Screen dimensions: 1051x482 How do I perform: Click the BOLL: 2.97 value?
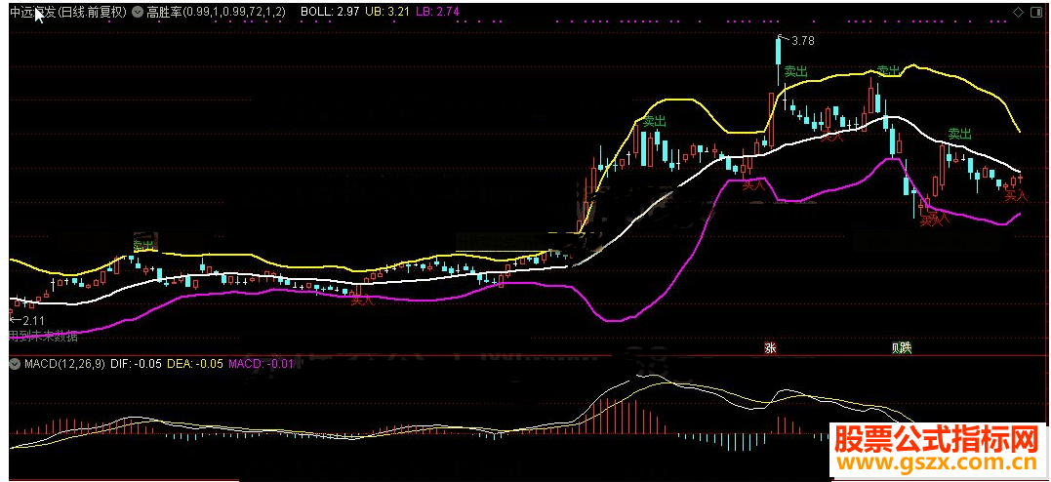pos(329,12)
